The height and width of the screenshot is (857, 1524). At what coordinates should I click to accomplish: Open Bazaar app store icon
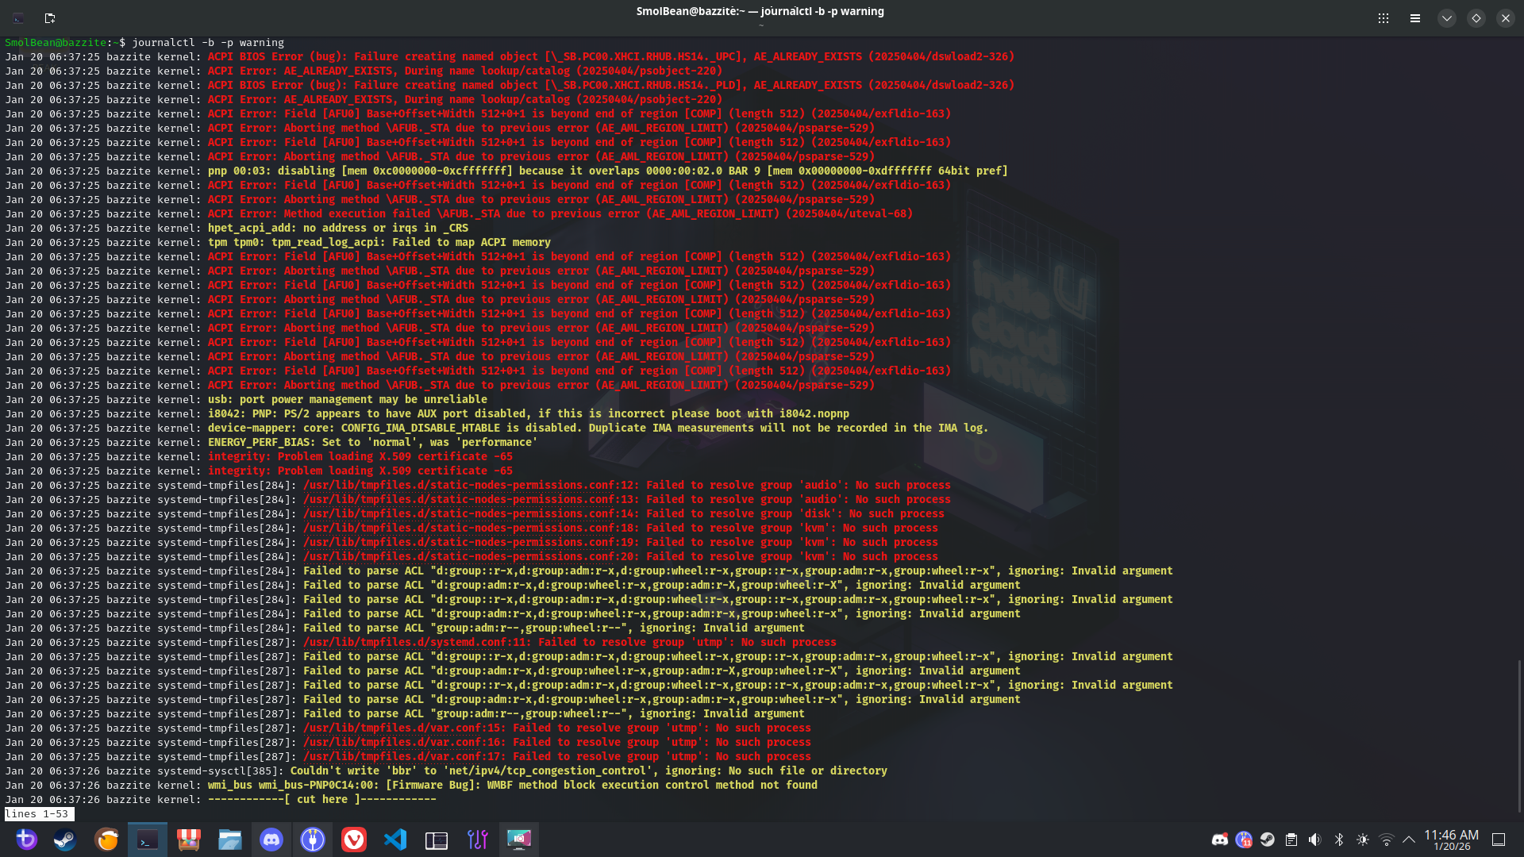189,840
